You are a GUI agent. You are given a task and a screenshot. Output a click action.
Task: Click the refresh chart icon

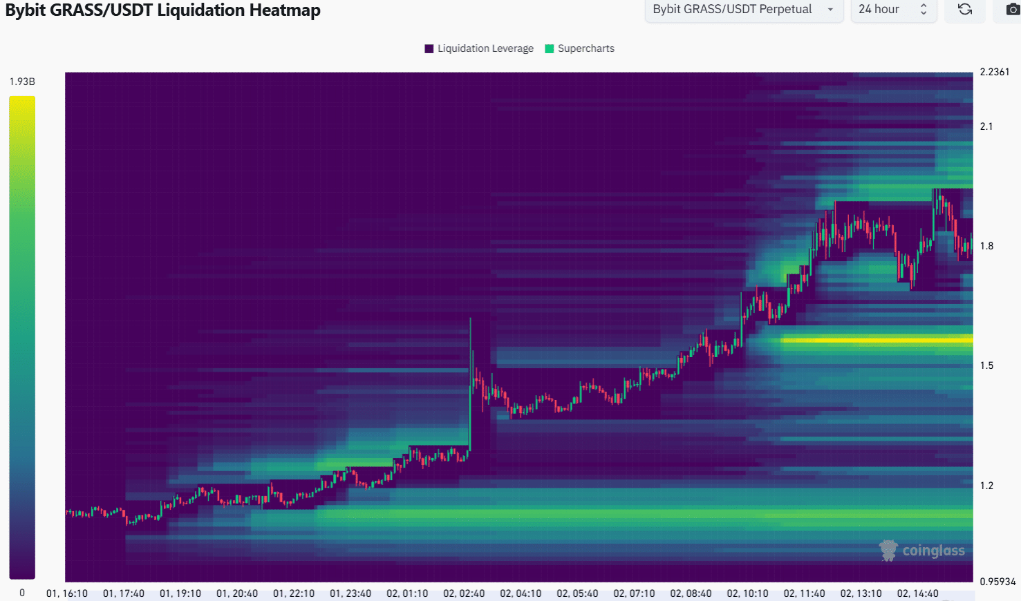tap(965, 10)
